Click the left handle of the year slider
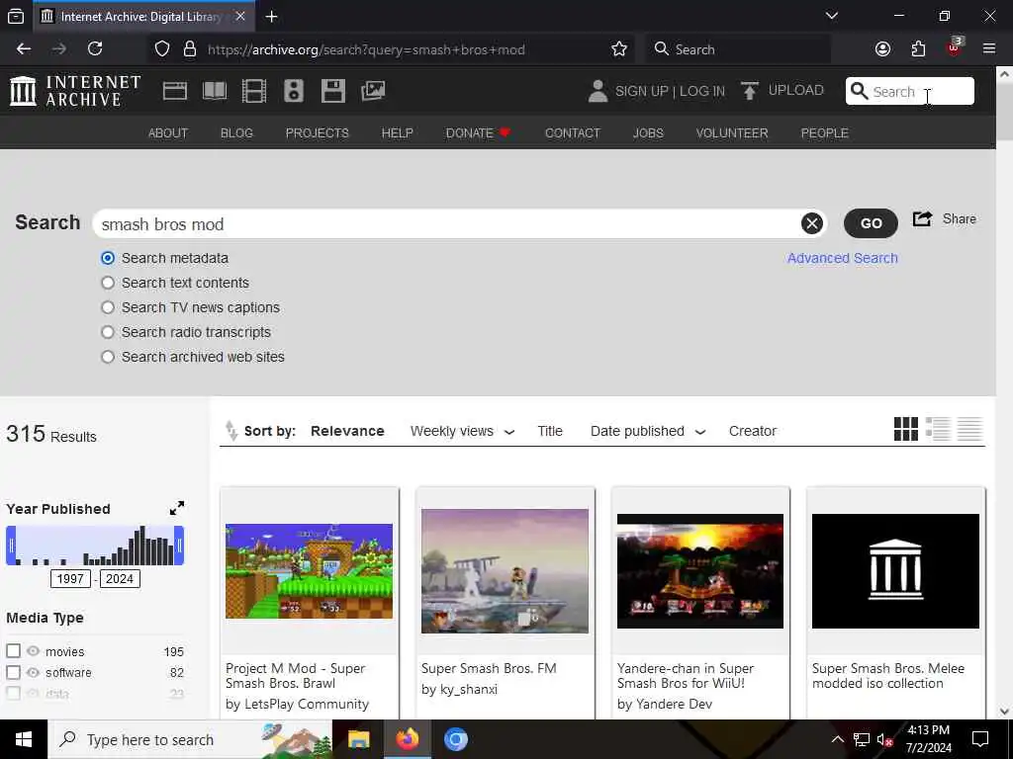 coord(11,546)
